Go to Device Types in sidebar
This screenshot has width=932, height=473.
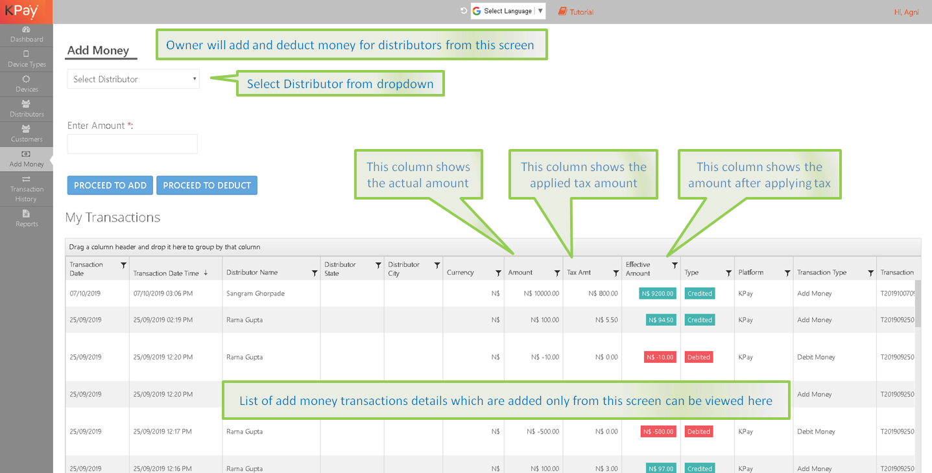point(26,54)
